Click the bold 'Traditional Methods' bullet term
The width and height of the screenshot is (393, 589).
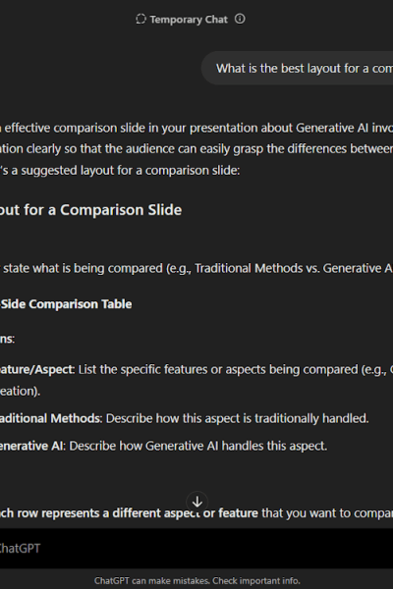(x=50, y=418)
